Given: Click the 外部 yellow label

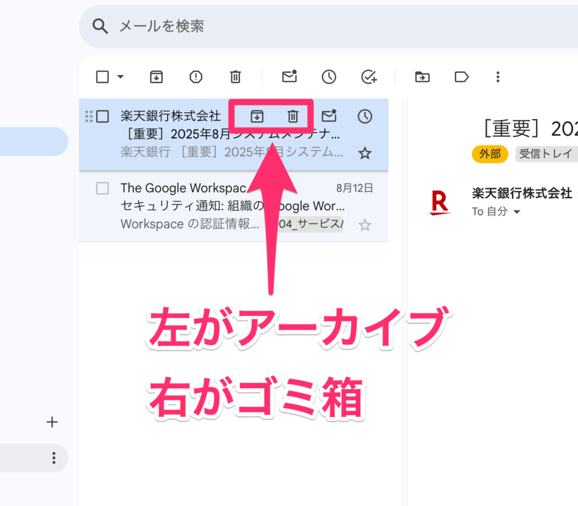Looking at the screenshot, I should pyautogui.click(x=490, y=153).
